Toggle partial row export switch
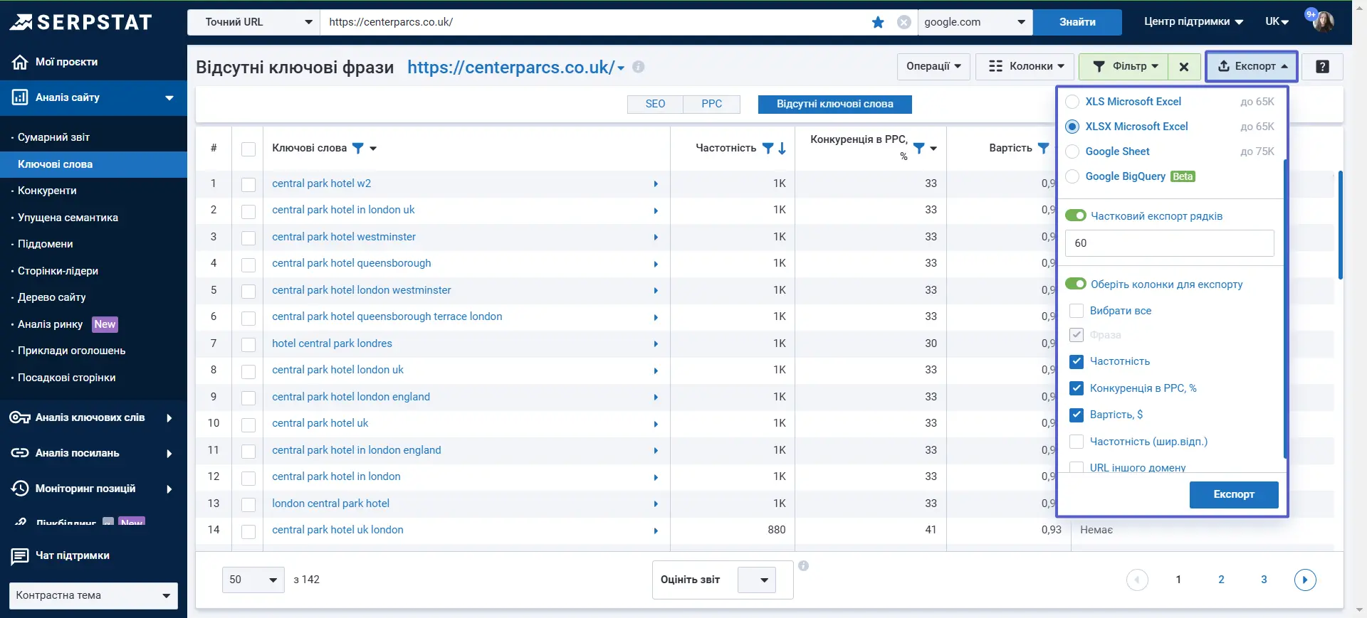 (1076, 215)
